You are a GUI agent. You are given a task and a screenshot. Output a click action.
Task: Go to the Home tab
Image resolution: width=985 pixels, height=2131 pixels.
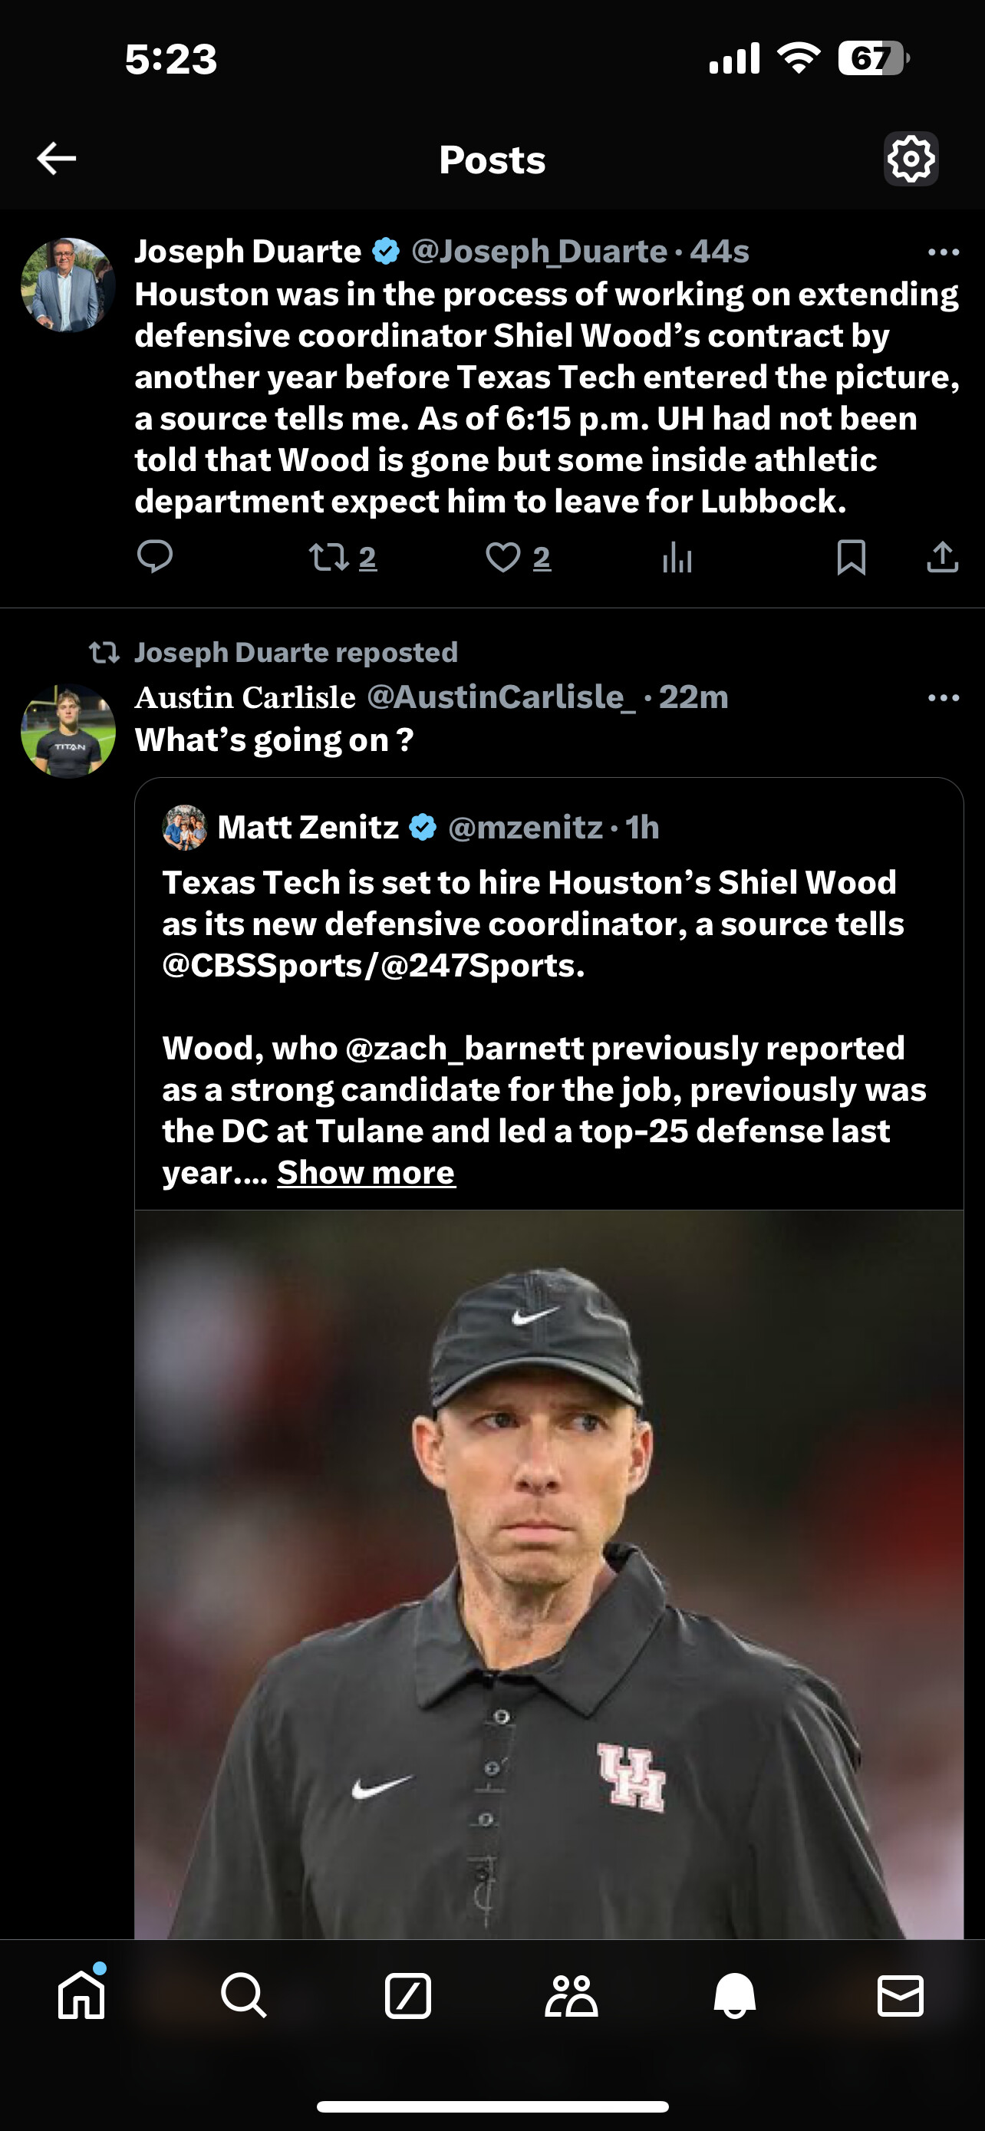pyautogui.click(x=82, y=1994)
